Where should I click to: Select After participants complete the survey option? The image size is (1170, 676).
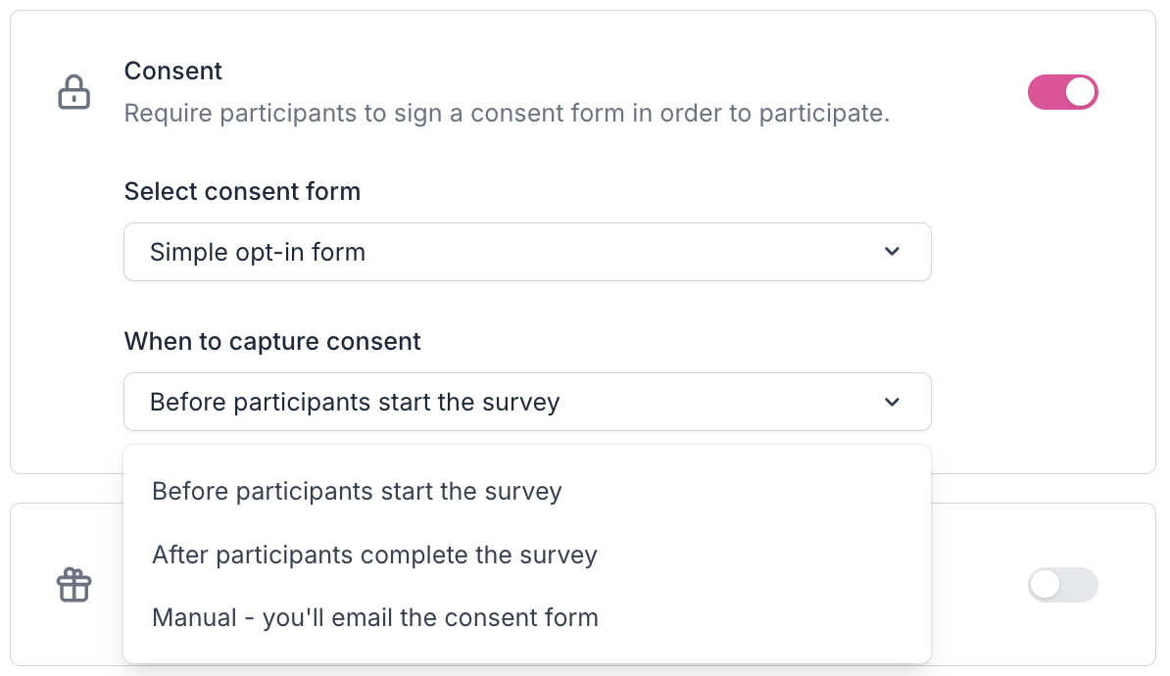click(x=374, y=555)
